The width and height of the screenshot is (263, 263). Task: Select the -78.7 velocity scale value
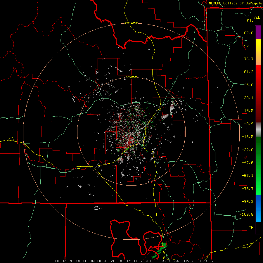tap(248, 189)
